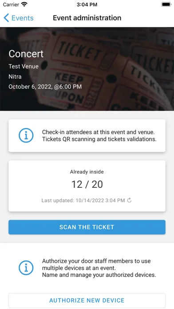Click the check-in info circle icon
This screenshot has width=174, height=309.
coord(26,135)
